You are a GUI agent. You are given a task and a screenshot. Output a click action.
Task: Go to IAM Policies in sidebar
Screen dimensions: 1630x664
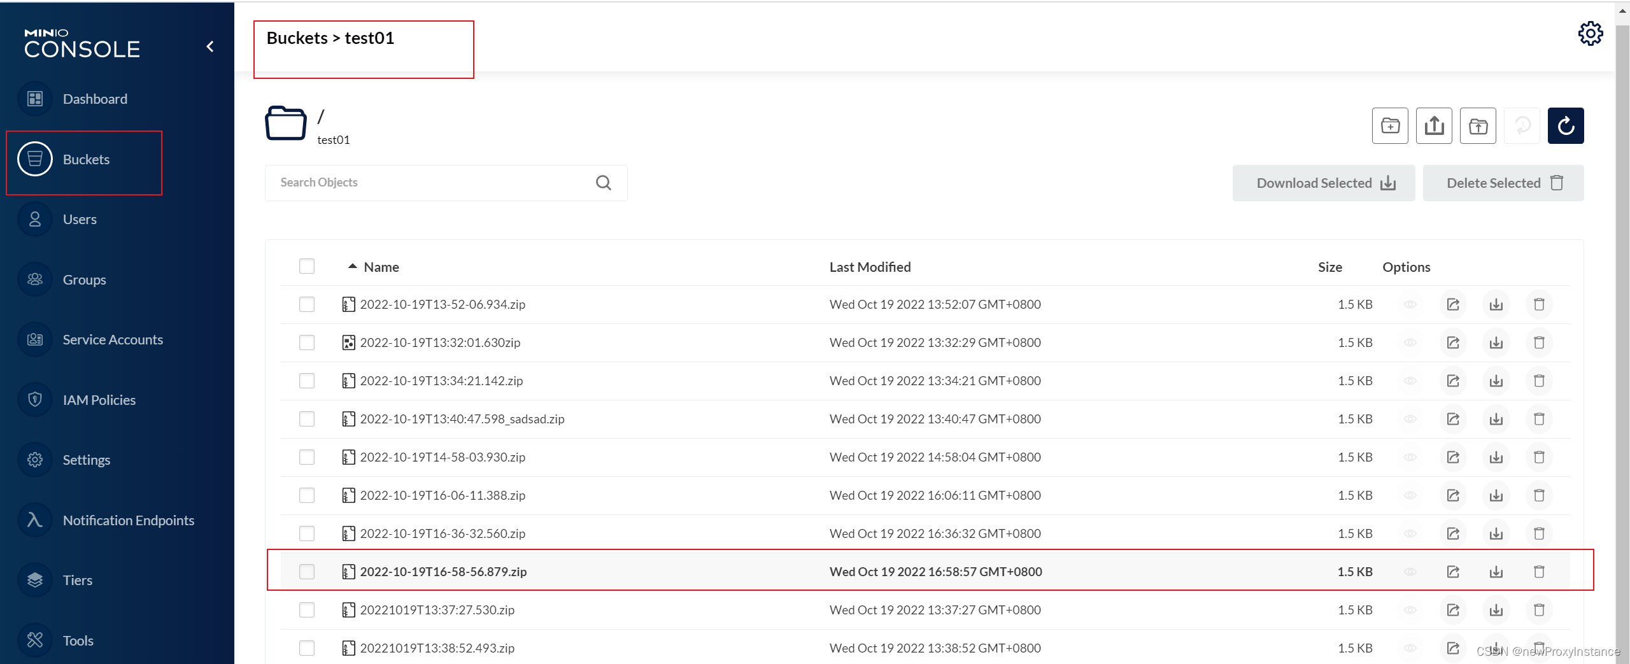coord(99,400)
